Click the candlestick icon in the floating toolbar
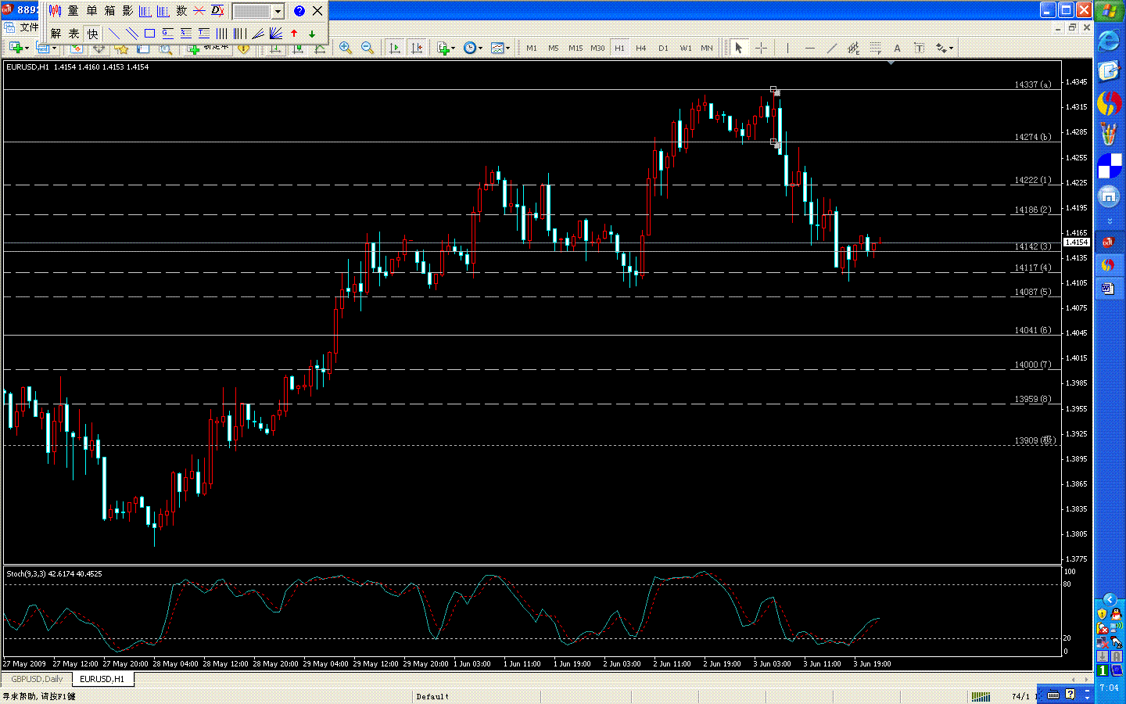Image resolution: width=1126 pixels, height=704 pixels. coord(55,11)
